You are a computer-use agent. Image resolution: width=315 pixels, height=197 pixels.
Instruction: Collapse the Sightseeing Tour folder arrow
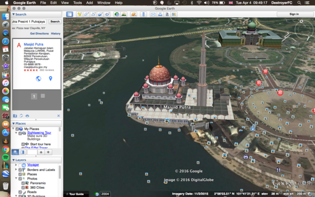[16, 133]
